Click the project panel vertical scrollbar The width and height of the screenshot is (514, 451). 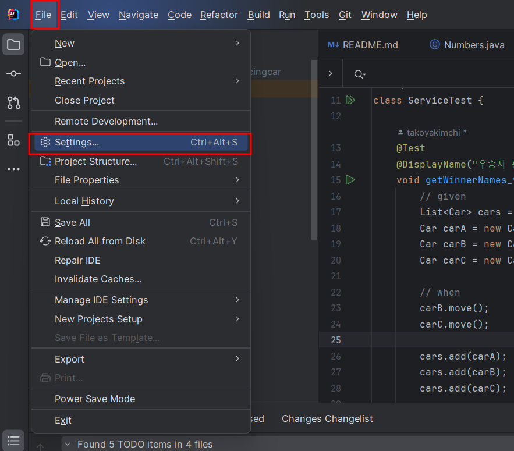[x=314, y=150]
